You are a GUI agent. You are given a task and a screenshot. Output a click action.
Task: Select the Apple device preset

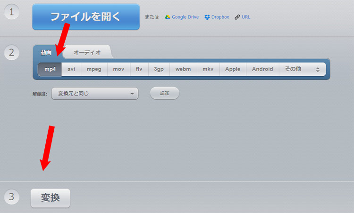pyautogui.click(x=233, y=69)
